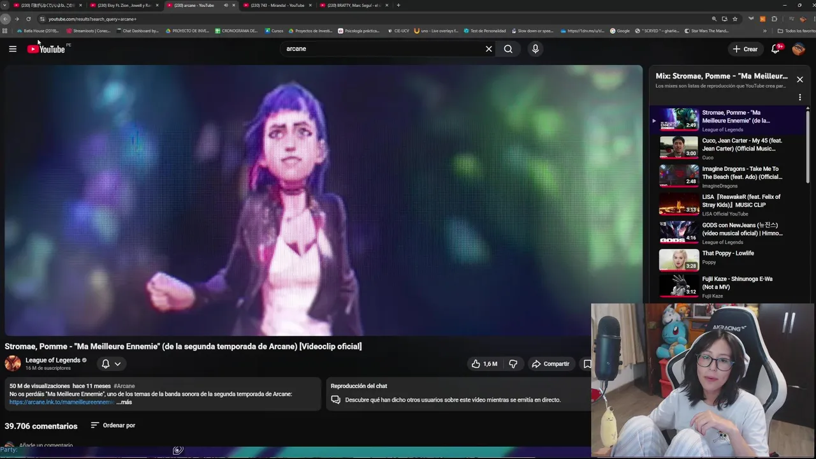Go forward with browser forward arrow
This screenshot has width=816, height=459.
point(17,19)
